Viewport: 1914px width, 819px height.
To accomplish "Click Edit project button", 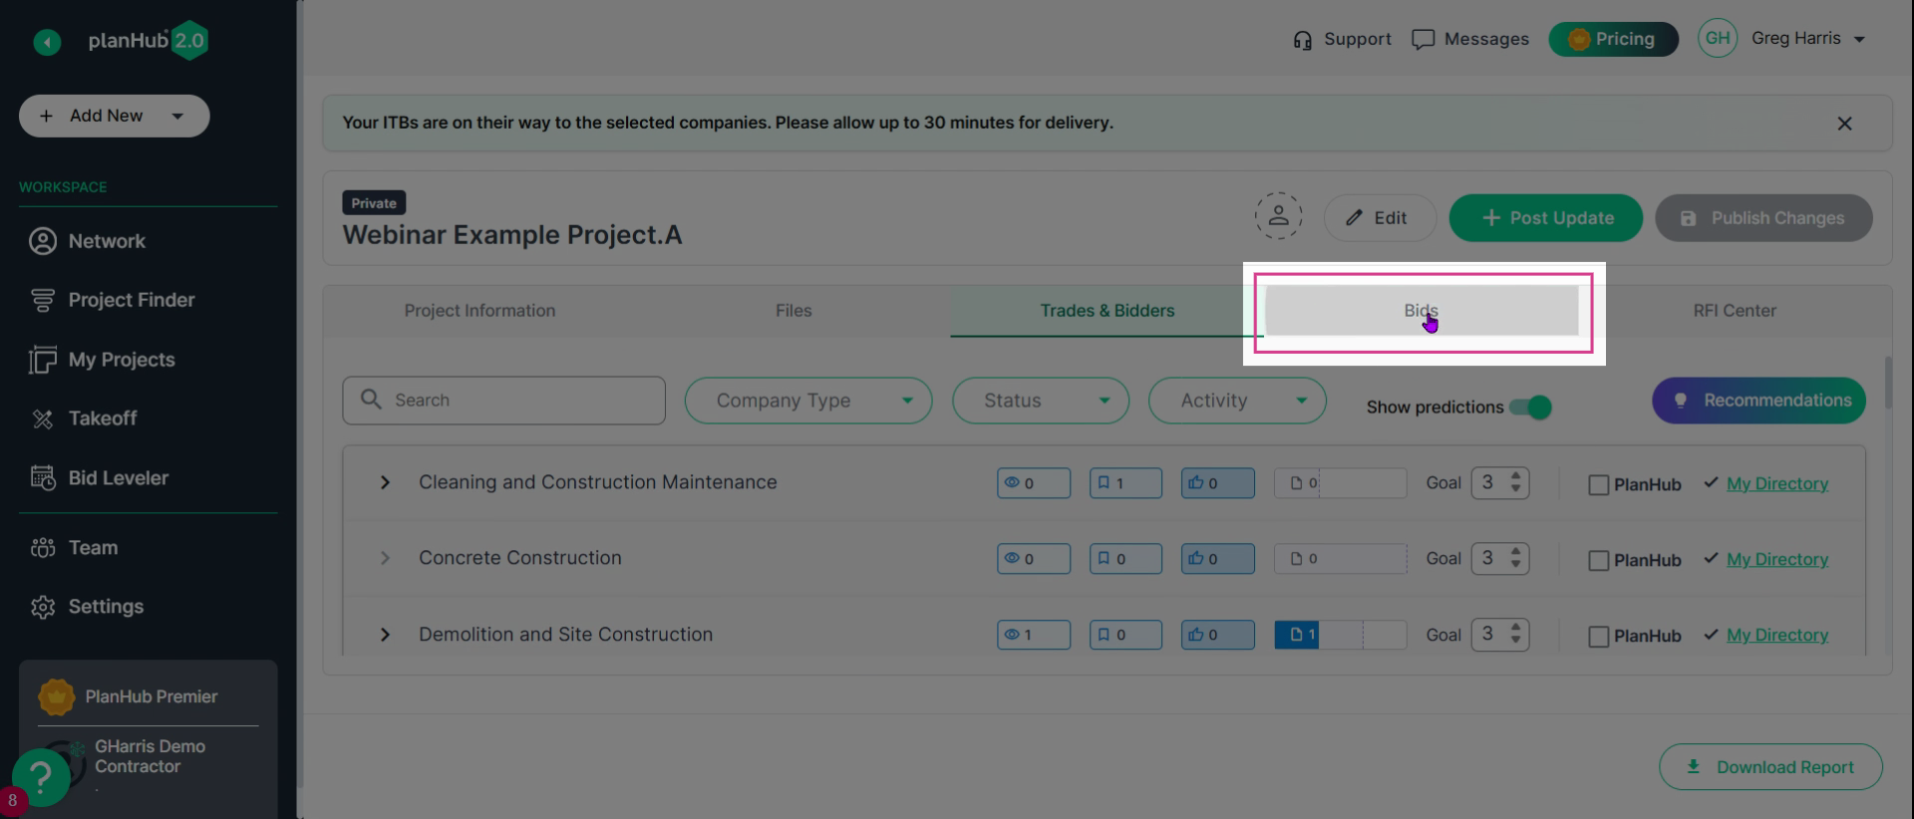I will click(x=1380, y=218).
